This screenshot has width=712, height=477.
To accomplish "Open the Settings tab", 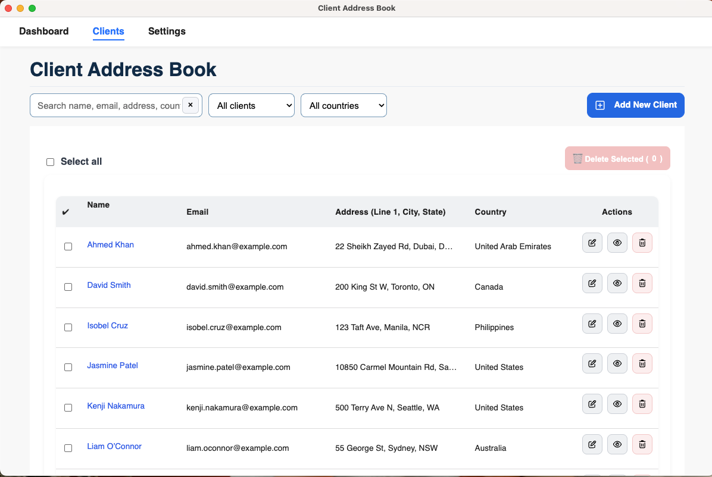I will click(167, 32).
